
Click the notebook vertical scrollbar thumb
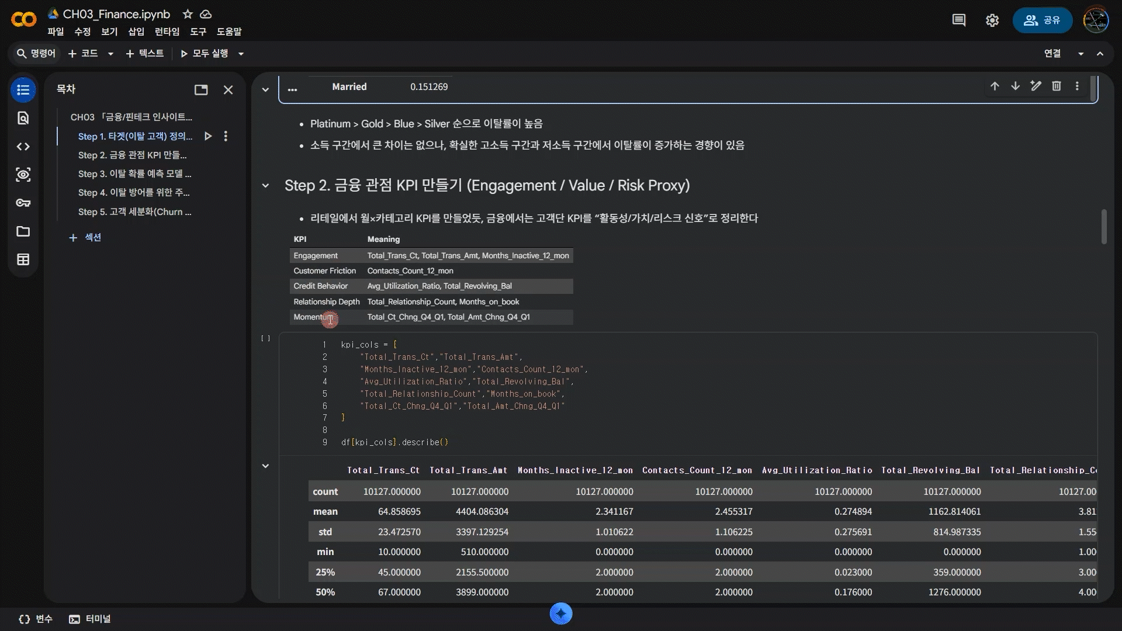[x=1104, y=227]
